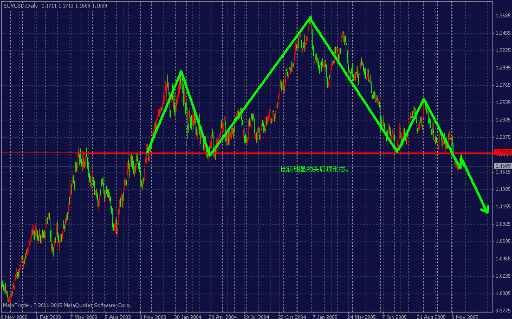
Task: Select the 1.2995 price scale label
Action: pos(503,68)
